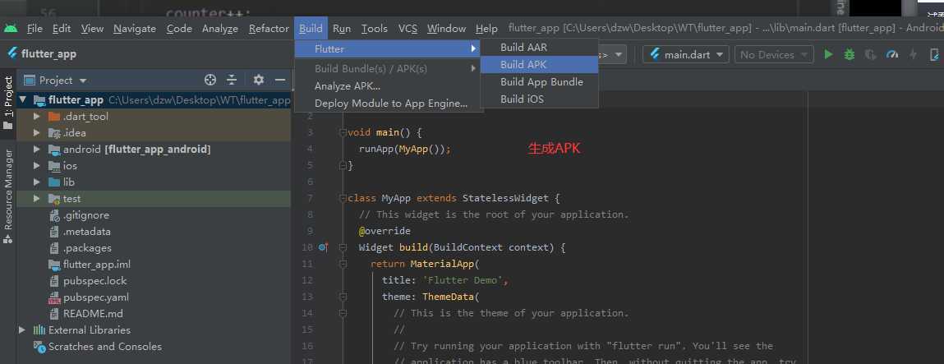Open the Flutter submenu item
Viewport: 944px width, 364px height.
(x=388, y=48)
